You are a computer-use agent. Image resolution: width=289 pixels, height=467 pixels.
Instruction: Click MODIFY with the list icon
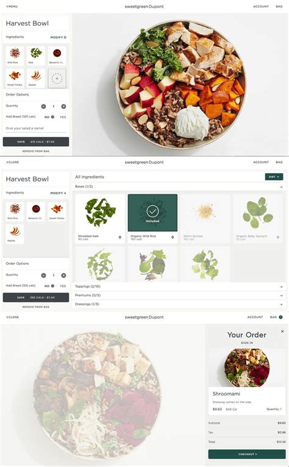click(58, 37)
